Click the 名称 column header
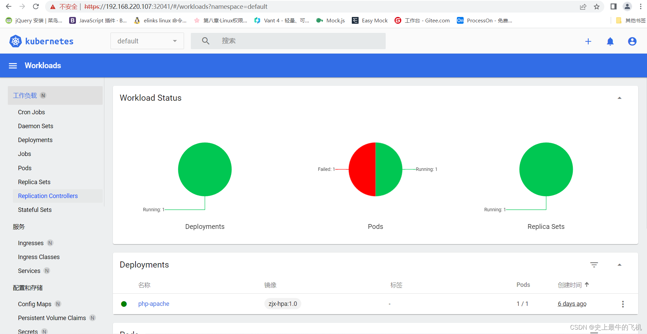The height and width of the screenshot is (334, 647). 144,285
